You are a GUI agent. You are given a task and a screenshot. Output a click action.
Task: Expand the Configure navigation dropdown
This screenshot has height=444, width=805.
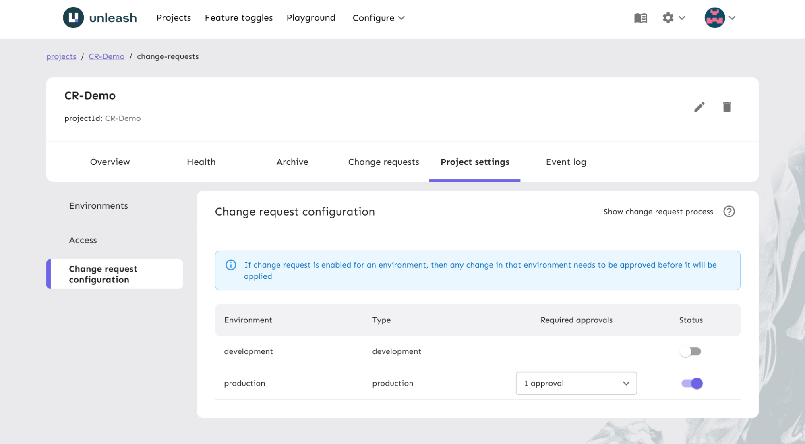coord(378,17)
